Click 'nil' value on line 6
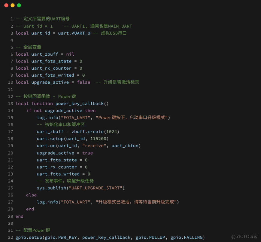The image size is (261, 242). (x=70, y=54)
